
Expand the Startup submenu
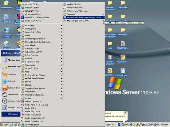42,85
